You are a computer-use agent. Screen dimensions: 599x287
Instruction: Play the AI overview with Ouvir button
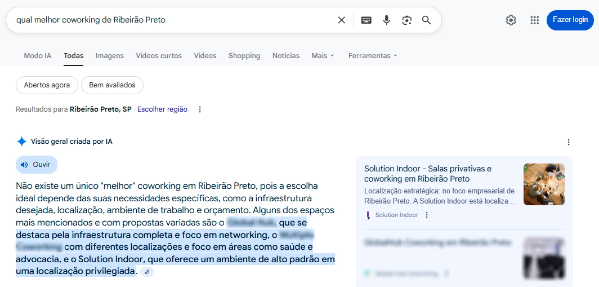(x=37, y=165)
